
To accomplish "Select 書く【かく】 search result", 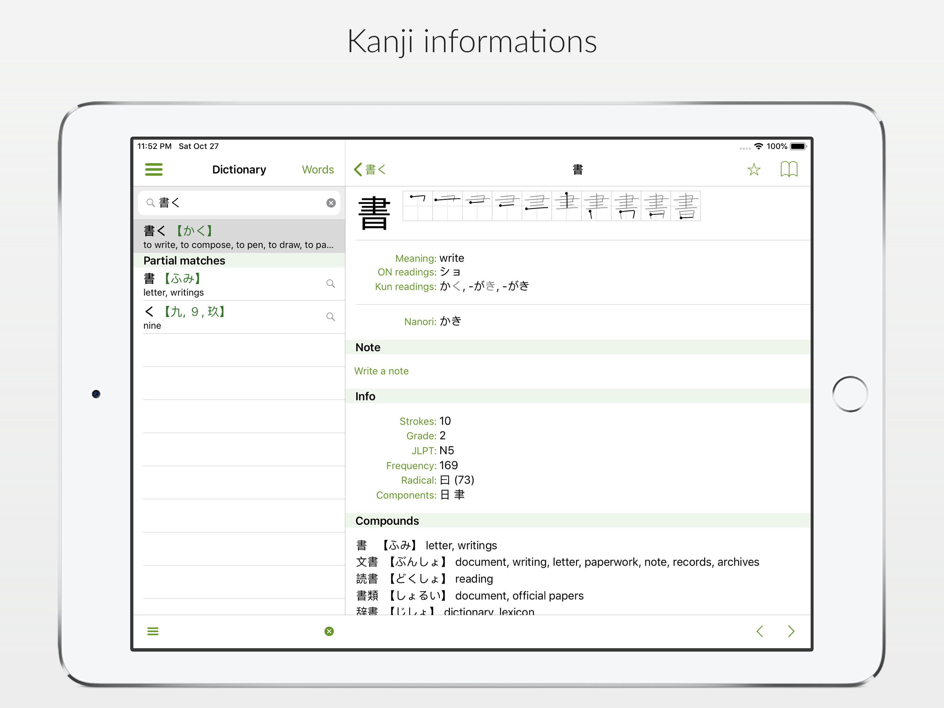I will click(239, 236).
